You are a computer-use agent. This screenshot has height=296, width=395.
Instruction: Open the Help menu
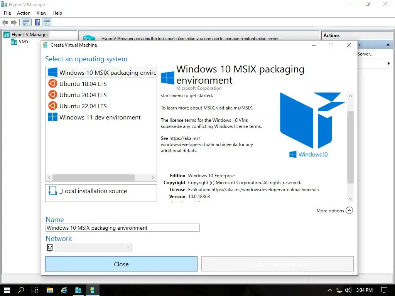coord(57,13)
